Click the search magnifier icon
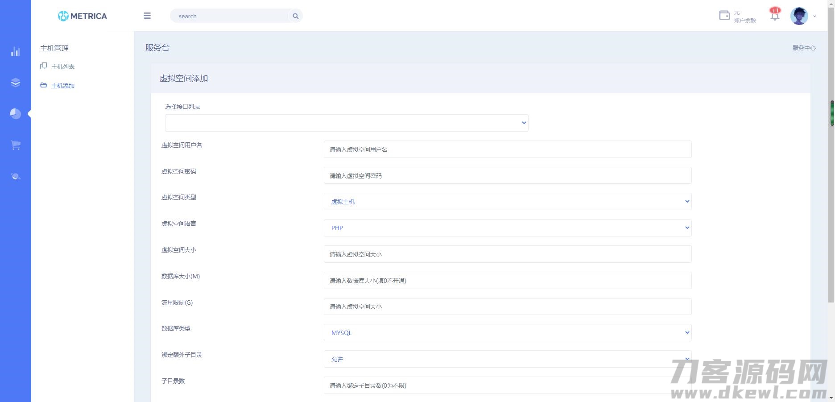The height and width of the screenshot is (402, 835). point(295,16)
